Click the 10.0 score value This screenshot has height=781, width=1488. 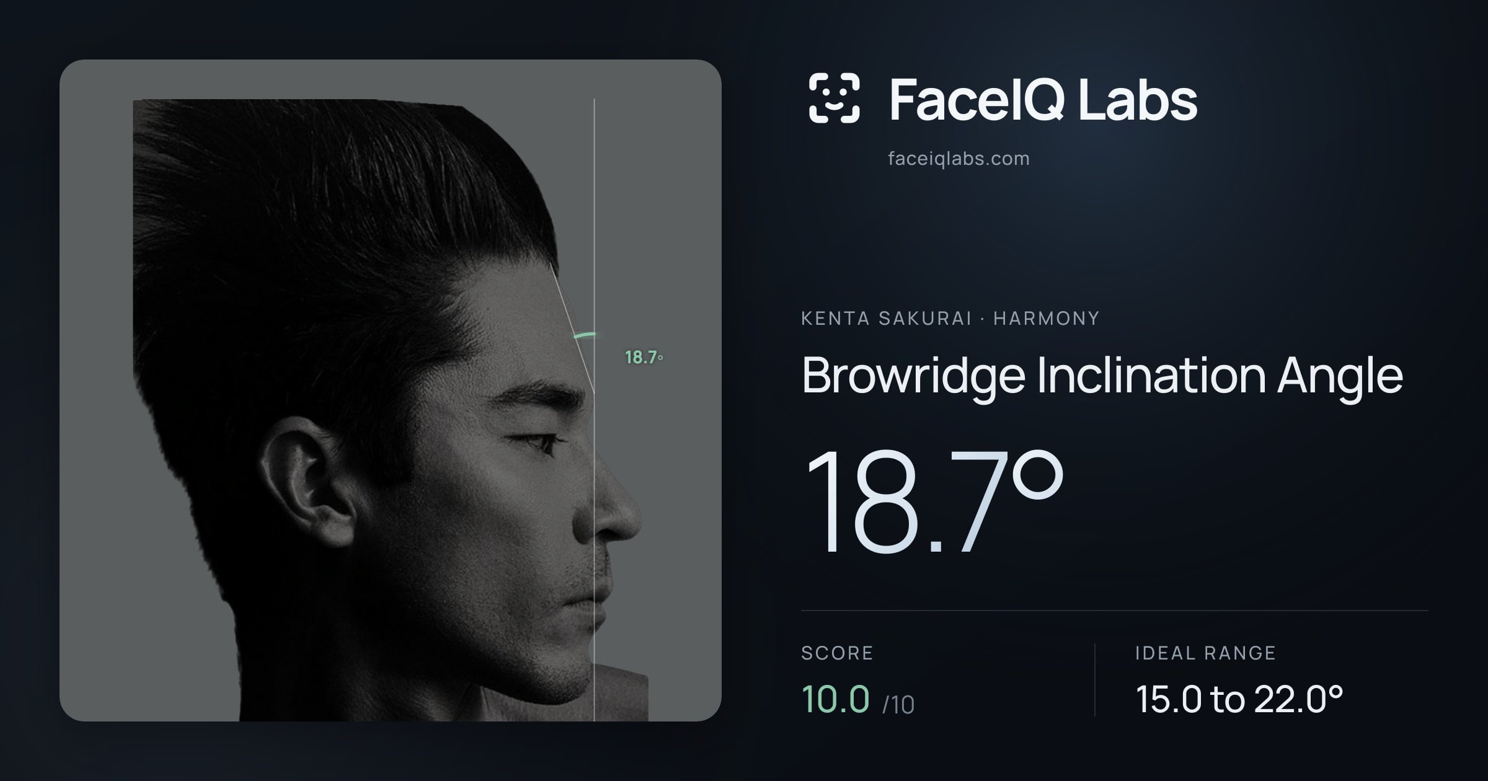click(836, 699)
